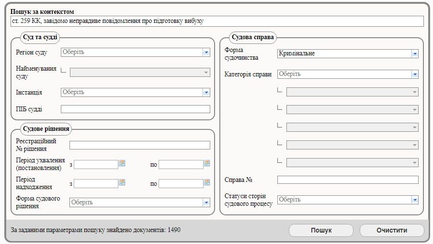433x244 pixels.
Task: Click Період ухвалення start date field
Action: coord(96,164)
